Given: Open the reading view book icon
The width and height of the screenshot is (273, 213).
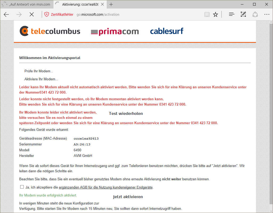Looking at the screenshot, I should [x=207, y=15].
